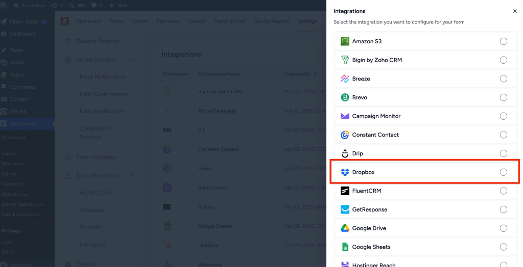Image resolution: width=523 pixels, height=267 pixels.
Task: Select the Drip radio button
Action: point(503,153)
